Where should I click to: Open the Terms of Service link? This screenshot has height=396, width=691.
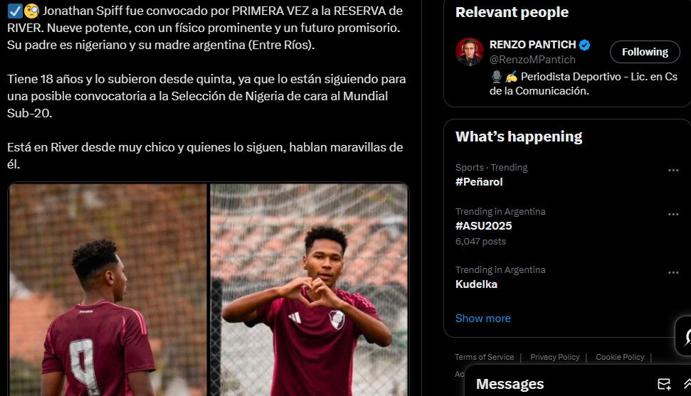[485, 357]
